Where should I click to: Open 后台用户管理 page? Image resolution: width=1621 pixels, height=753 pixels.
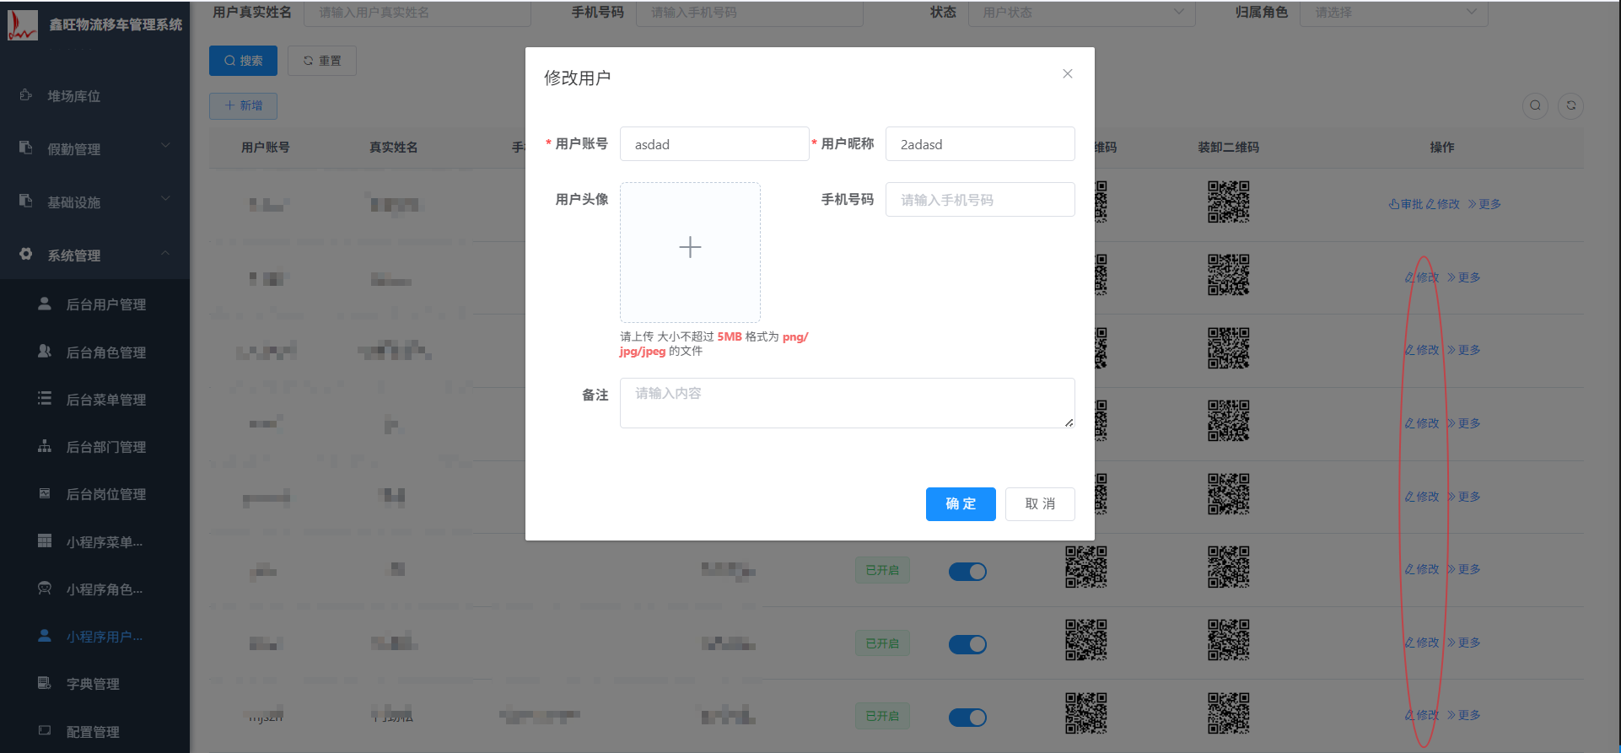coord(94,304)
